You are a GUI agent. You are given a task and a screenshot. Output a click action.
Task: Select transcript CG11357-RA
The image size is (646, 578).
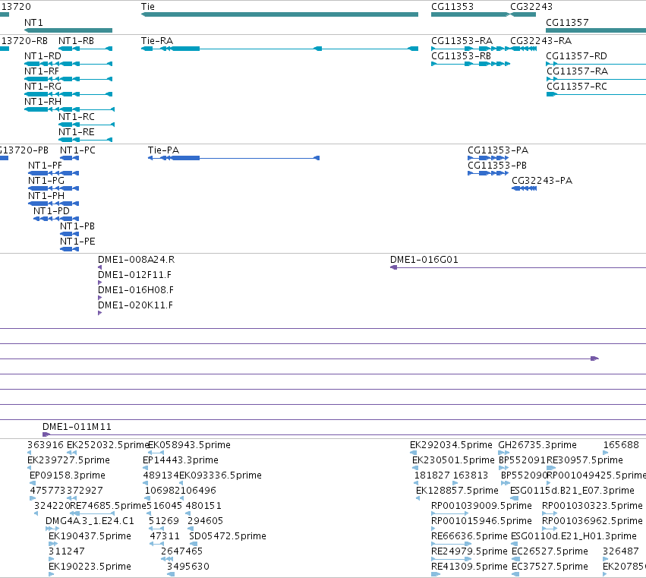tap(596, 79)
